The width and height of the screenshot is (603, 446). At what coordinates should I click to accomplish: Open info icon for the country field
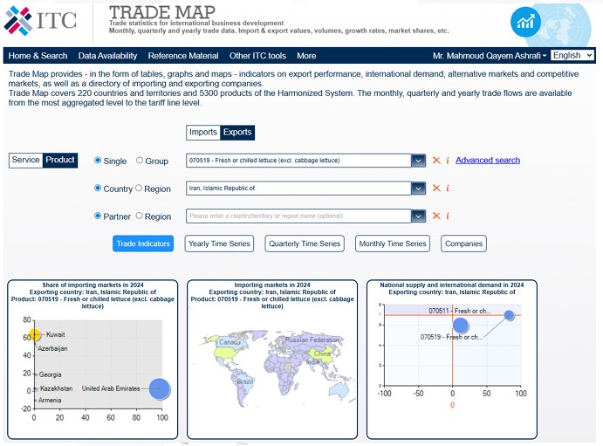click(448, 188)
